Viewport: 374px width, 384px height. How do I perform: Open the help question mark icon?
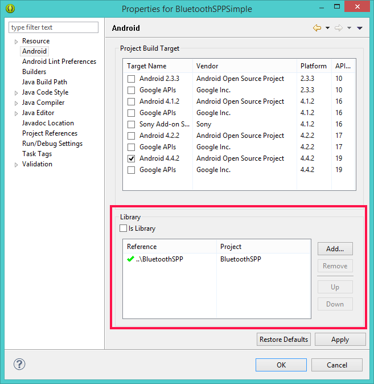[19, 364]
